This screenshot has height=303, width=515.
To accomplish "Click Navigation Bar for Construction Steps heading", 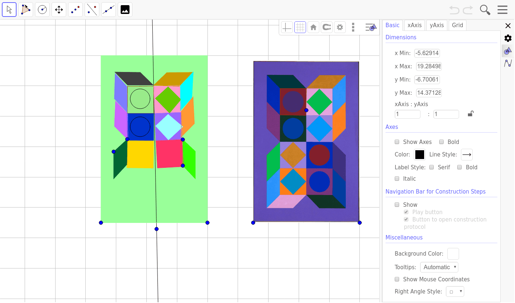I will 436,191.
